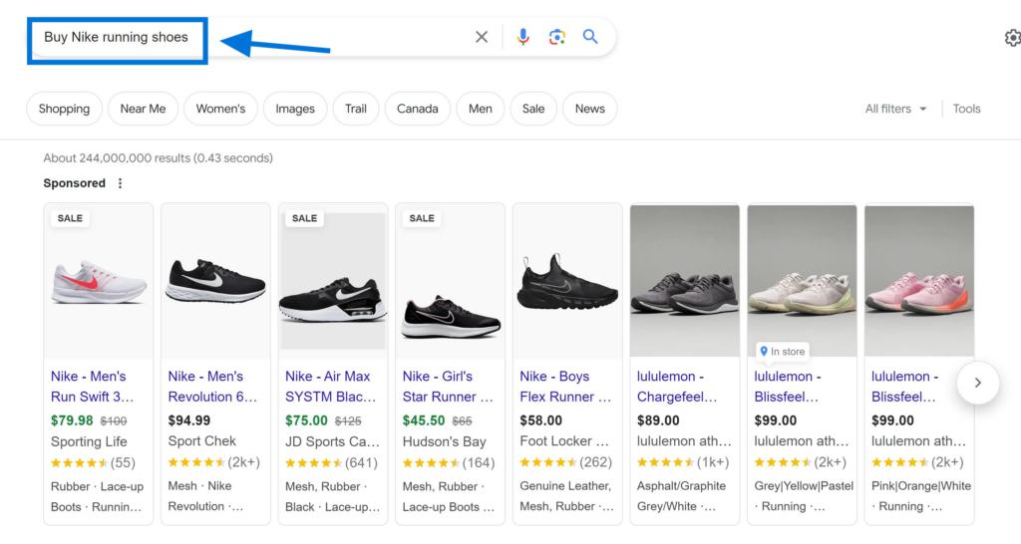
Task: Select the Sale filter chip
Action: point(533,109)
